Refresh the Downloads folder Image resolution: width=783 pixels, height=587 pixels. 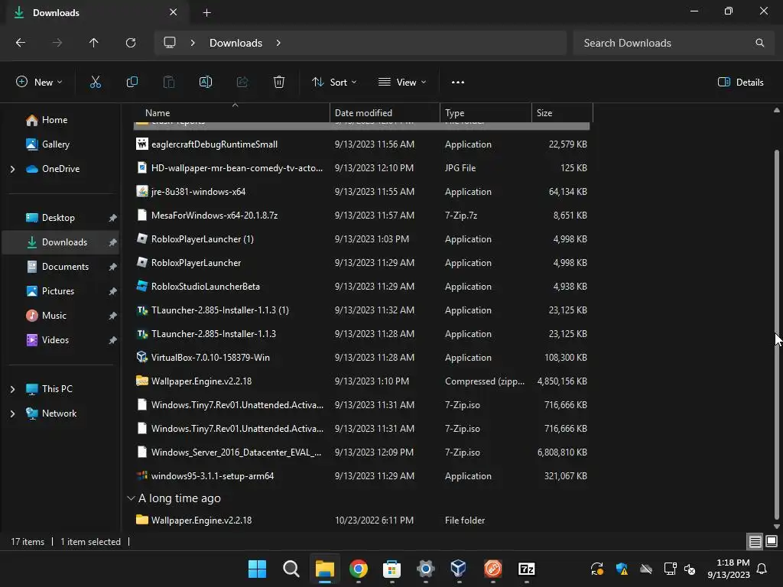click(131, 43)
